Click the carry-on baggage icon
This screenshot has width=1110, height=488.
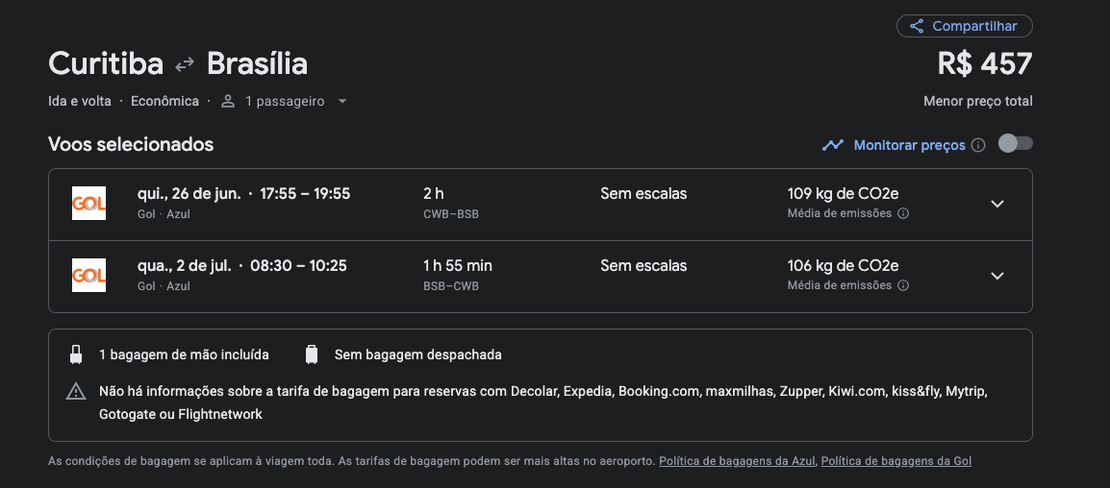click(x=76, y=355)
